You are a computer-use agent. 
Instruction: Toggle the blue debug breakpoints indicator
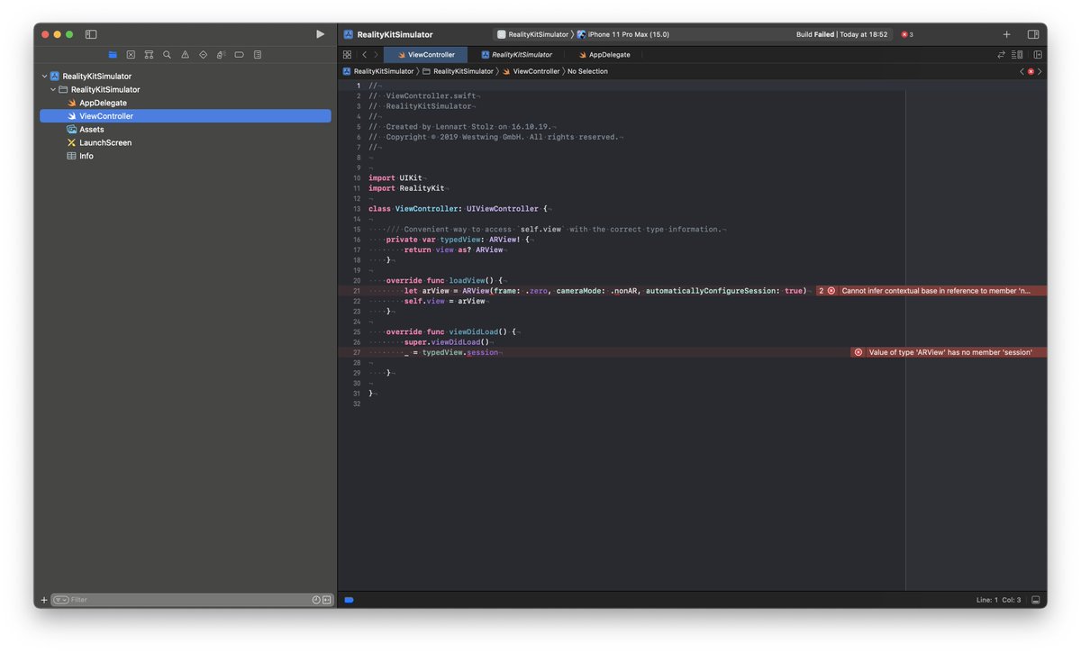click(349, 600)
